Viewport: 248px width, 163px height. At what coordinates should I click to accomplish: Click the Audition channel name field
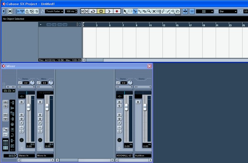[x=143, y=156]
